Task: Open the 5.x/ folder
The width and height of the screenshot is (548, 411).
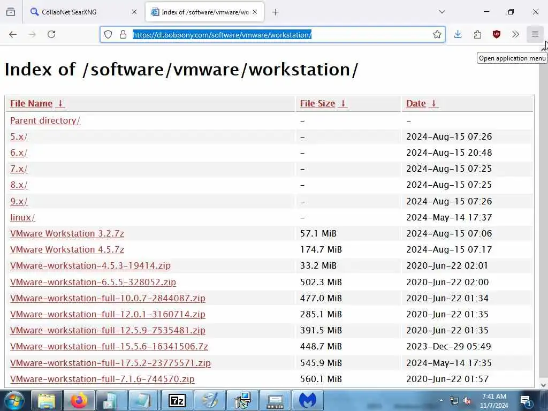Action: click(19, 136)
